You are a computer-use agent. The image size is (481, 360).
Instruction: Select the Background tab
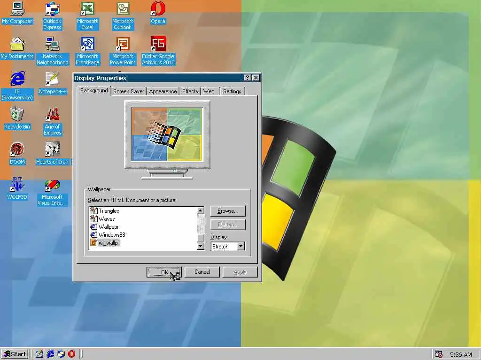click(94, 90)
